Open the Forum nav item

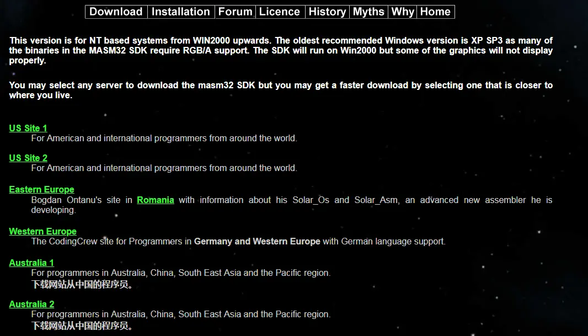(235, 12)
